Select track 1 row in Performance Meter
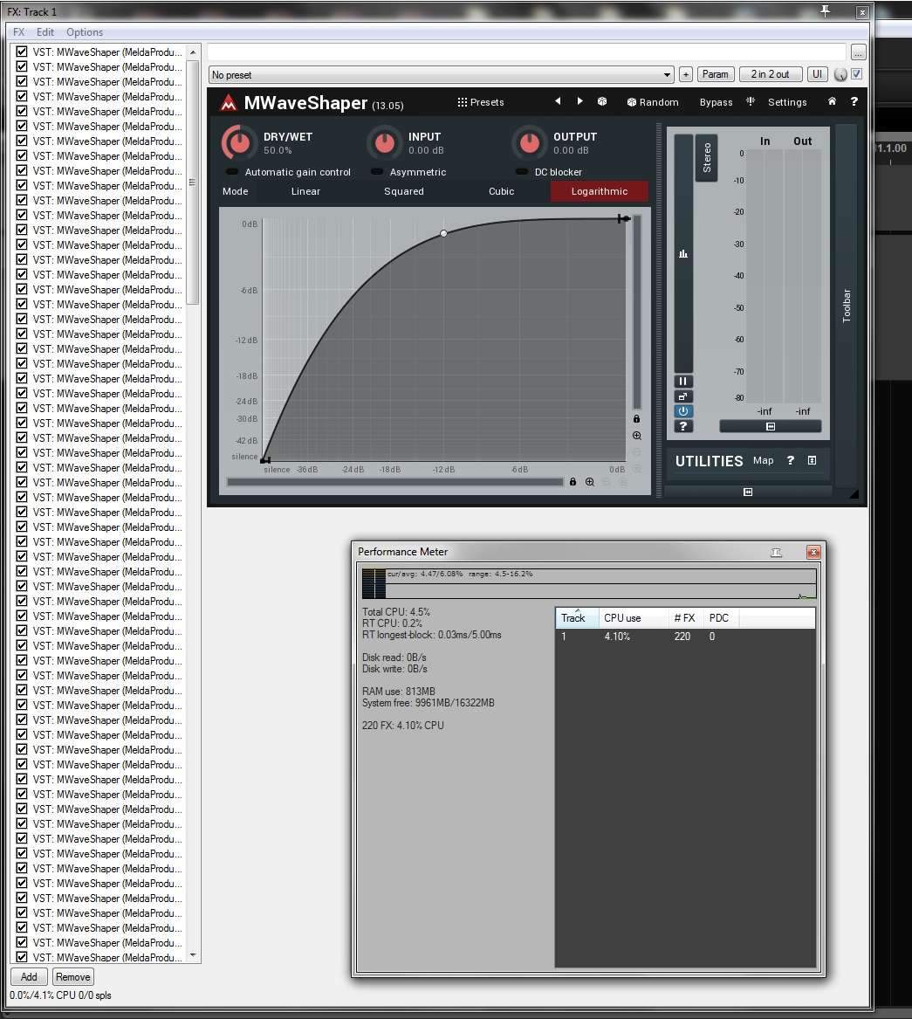 click(x=685, y=637)
